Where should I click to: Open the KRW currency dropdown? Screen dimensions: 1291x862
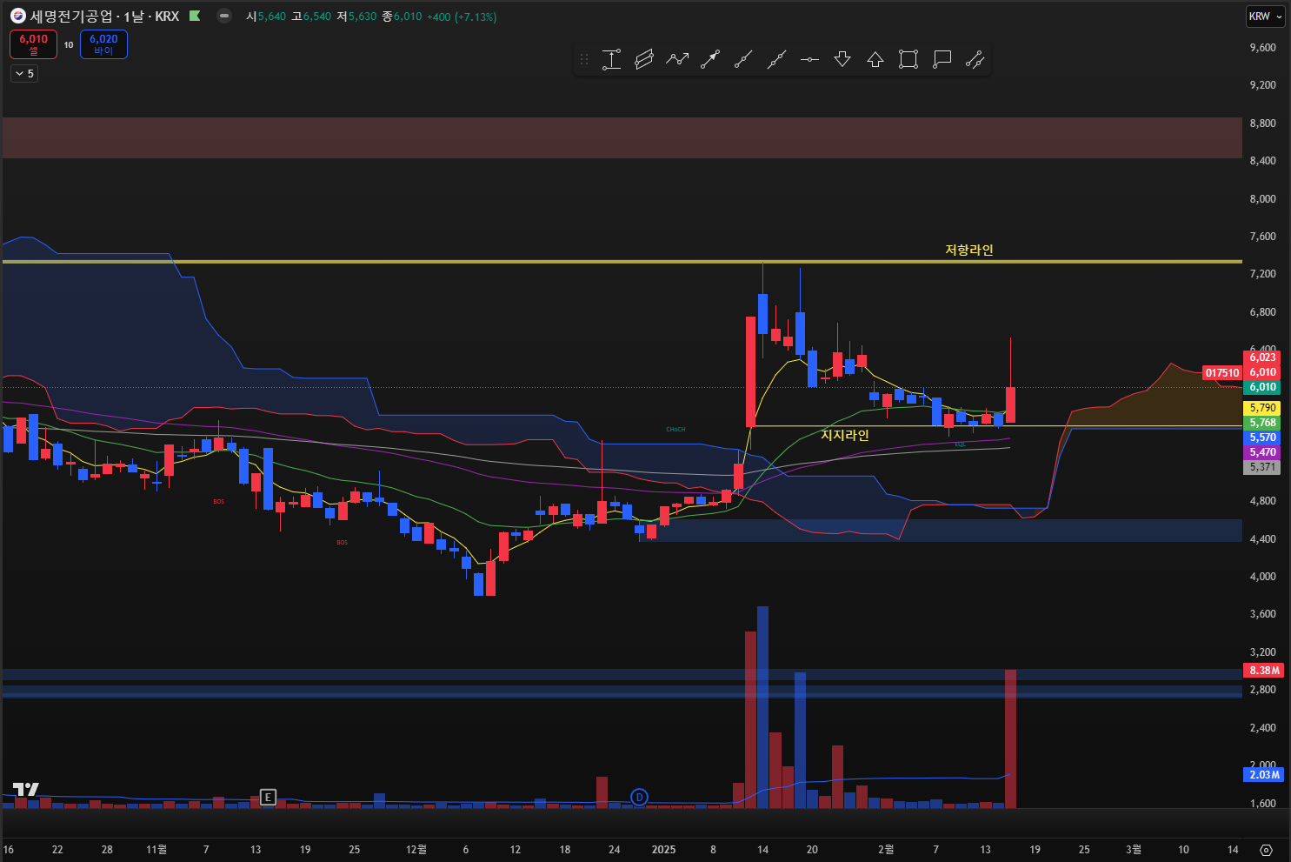pos(1265,17)
